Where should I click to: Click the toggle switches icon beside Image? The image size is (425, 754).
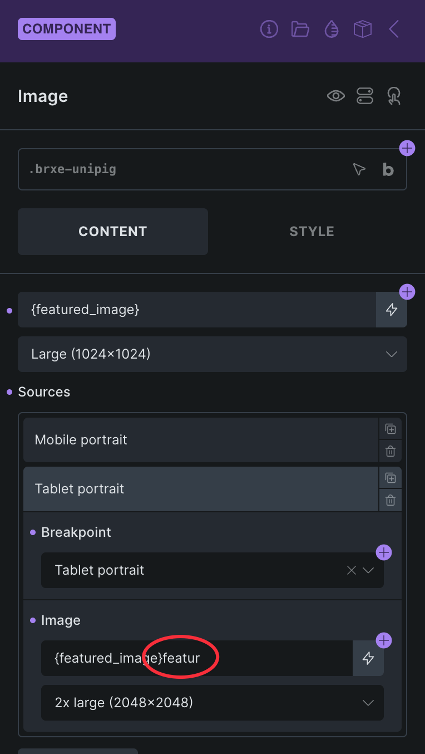pyautogui.click(x=365, y=96)
